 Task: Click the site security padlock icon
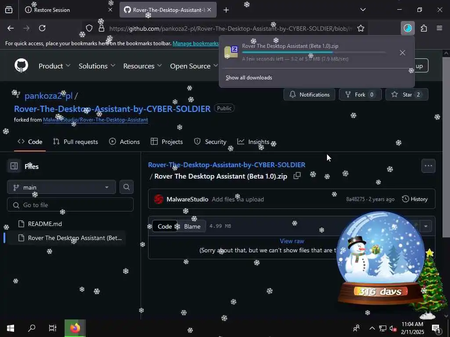click(102, 28)
